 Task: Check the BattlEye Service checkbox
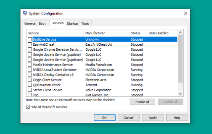(30, 39)
